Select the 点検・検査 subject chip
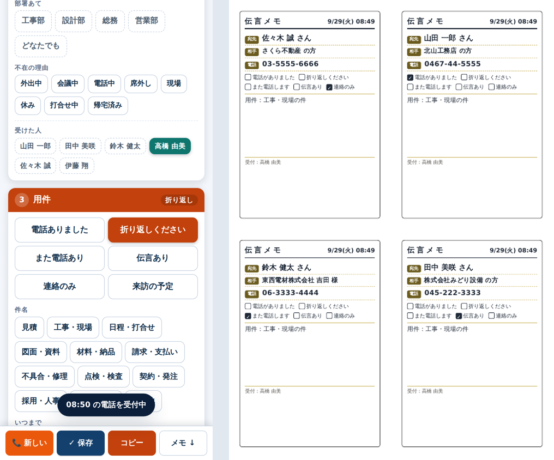The height and width of the screenshot is (460, 554). point(104,377)
